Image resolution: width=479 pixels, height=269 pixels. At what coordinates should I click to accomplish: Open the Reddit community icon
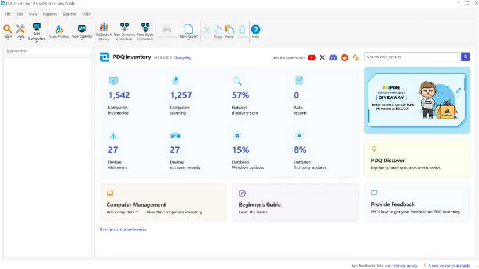pyautogui.click(x=345, y=58)
